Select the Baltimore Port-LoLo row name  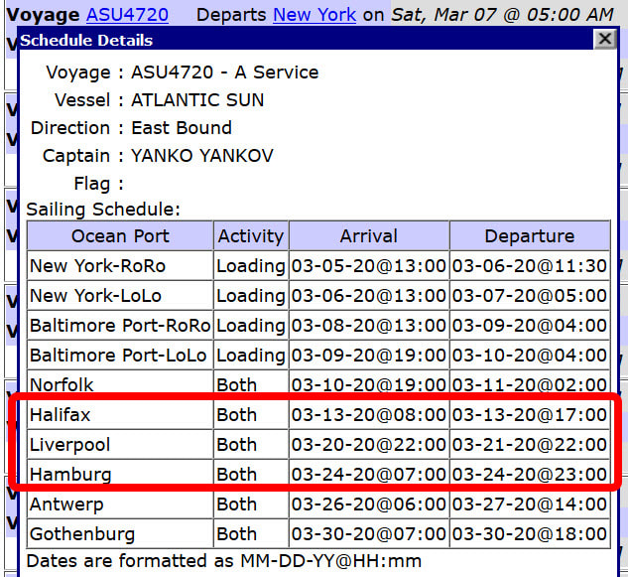(118, 356)
